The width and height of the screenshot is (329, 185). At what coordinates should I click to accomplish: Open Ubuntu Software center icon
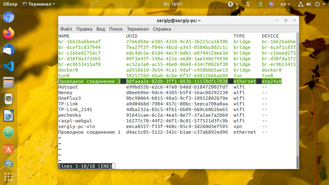(x=8, y=148)
